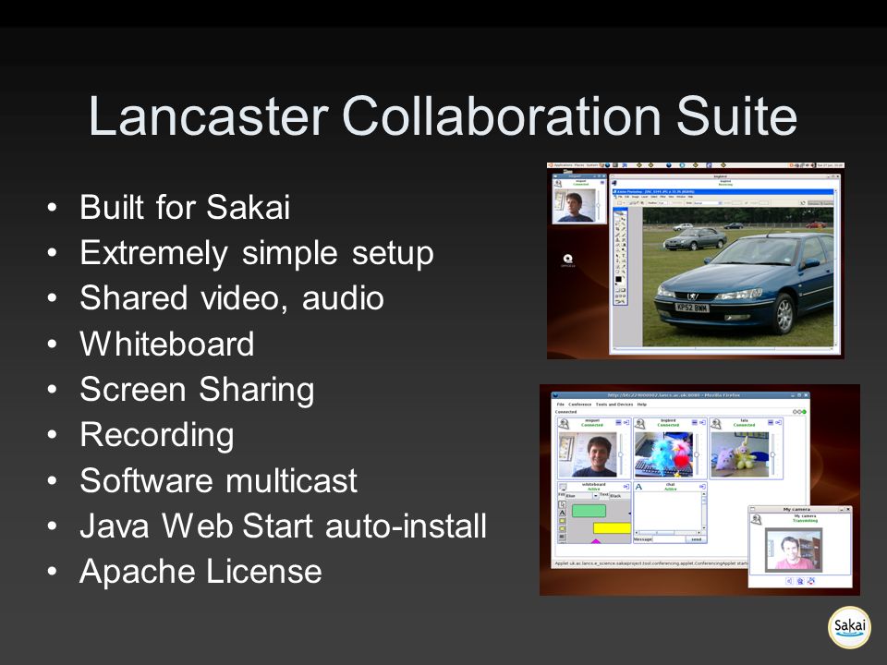
Task: Click bigbird's webcam icon
Action: coord(639,424)
